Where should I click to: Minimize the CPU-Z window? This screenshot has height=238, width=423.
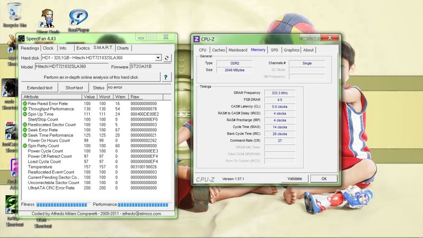[x=305, y=38]
